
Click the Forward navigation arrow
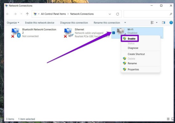coord(15,14)
